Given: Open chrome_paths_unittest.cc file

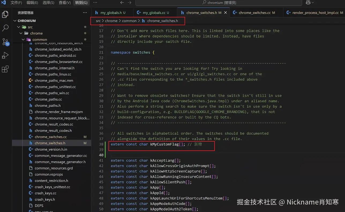Looking at the screenshot, I should (55, 87).
